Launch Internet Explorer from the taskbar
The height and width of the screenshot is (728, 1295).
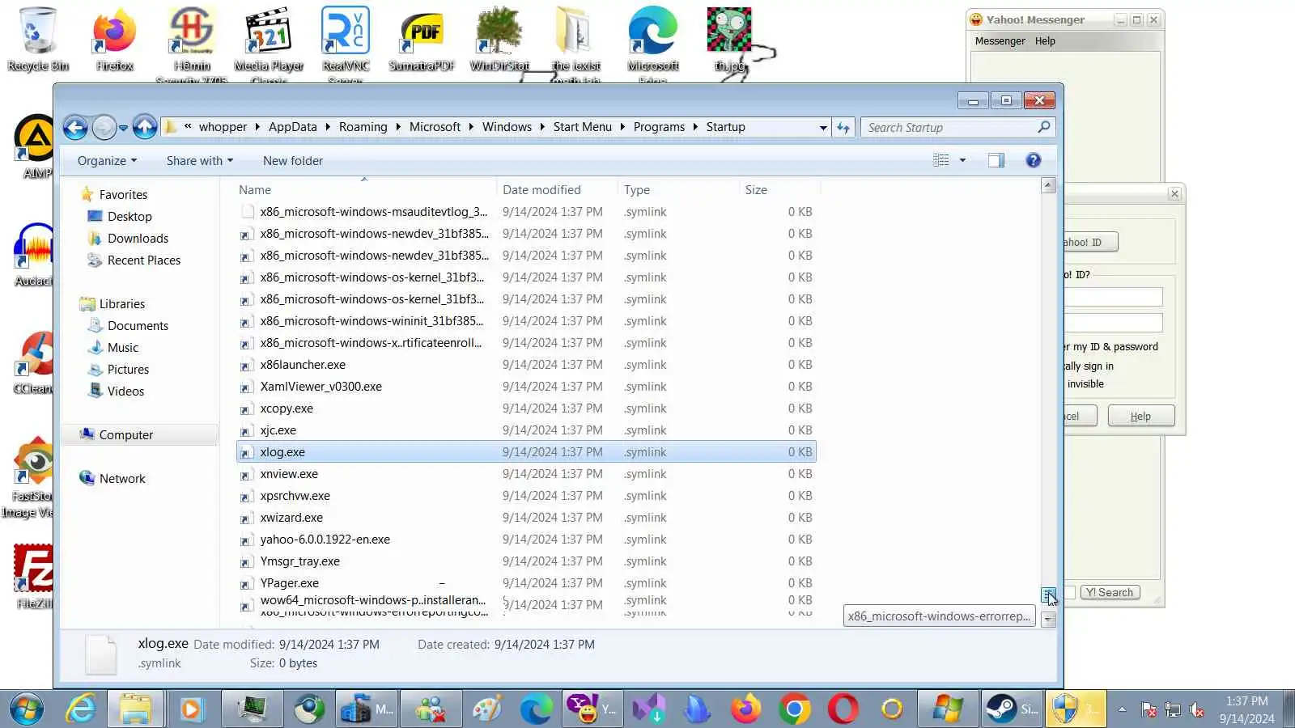81,709
